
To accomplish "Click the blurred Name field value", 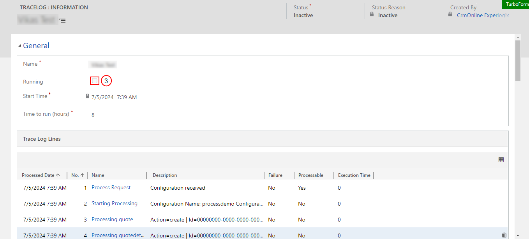I will (x=103, y=65).
